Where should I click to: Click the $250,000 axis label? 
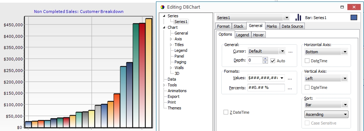(x=13, y=71)
